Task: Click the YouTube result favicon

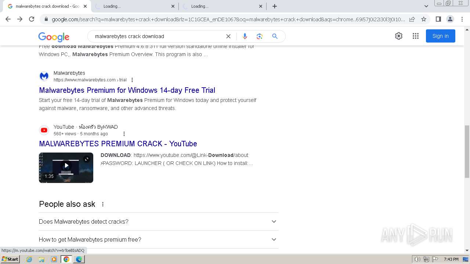Action: pyautogui.click(x=44, y=130)
